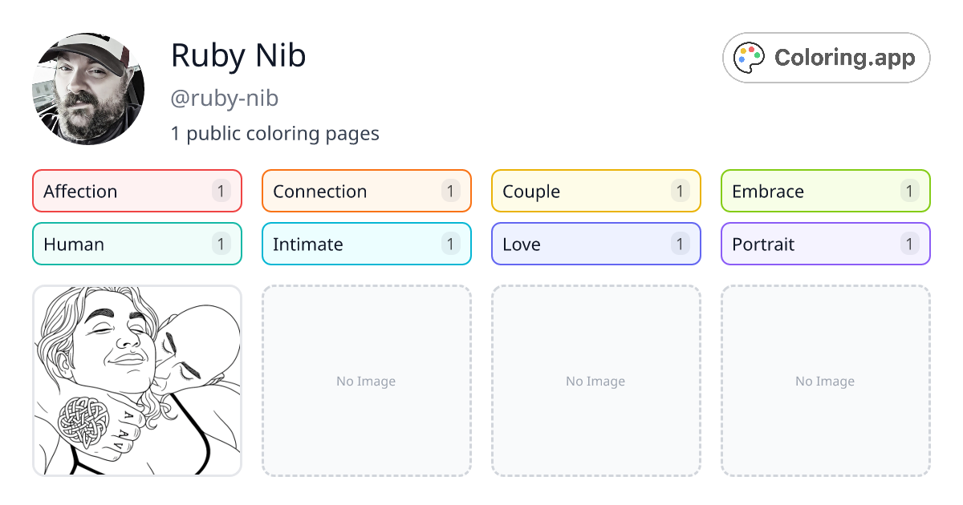
Task: Click the count badge on Portrait tag
Action: click(909, 244)
